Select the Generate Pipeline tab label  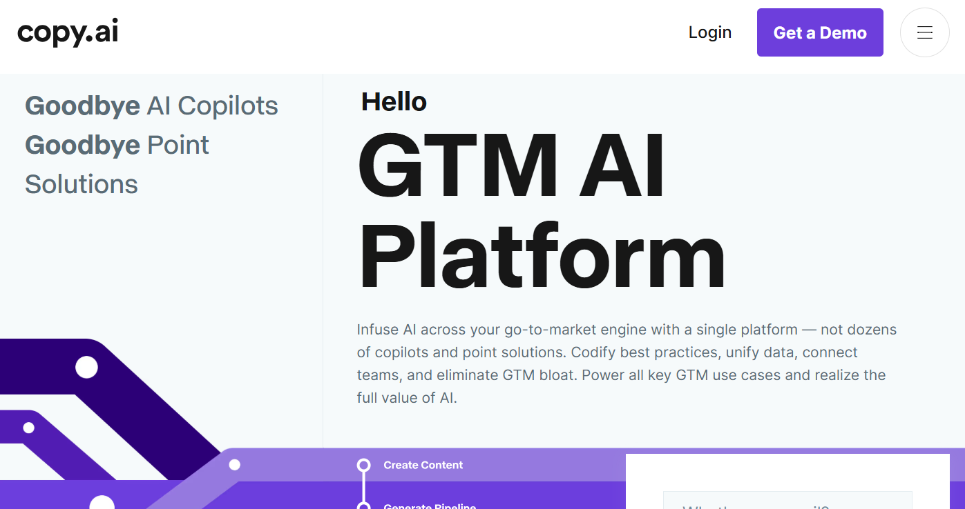(430, 506)
